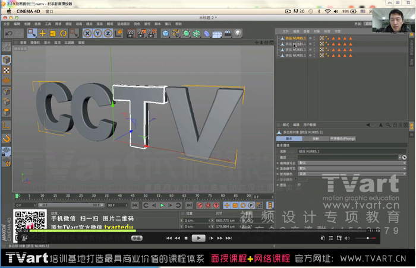Select the first 挤压 NURBS.1 object (highlighted)

(x=295, y=38)
